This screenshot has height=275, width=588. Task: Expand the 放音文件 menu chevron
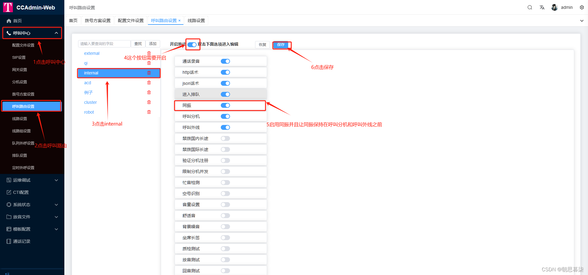pos(56,217)
